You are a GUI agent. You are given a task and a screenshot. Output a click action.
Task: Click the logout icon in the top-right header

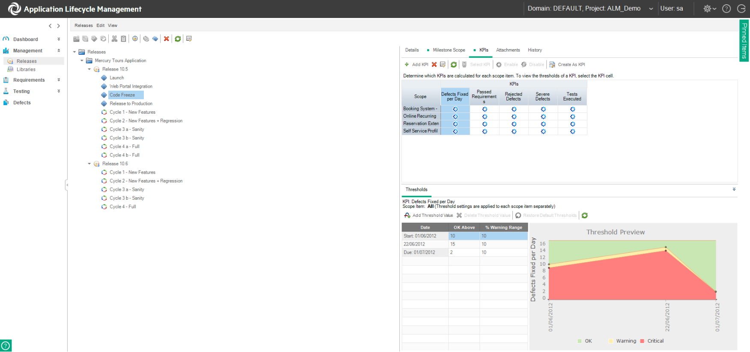(x=741, y=9)
